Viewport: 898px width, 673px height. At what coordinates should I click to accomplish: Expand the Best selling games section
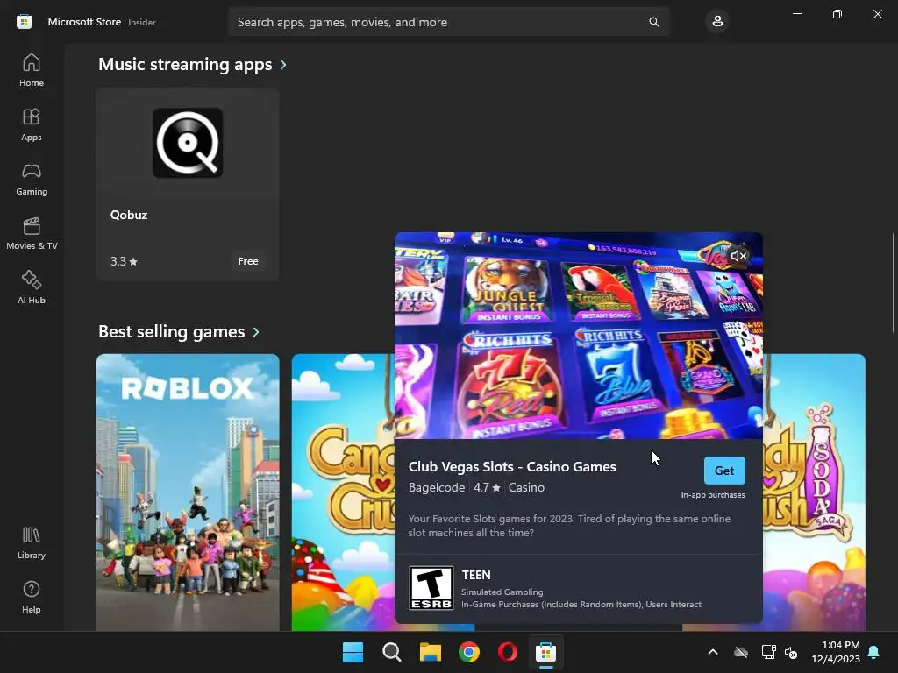pos(256,332)
